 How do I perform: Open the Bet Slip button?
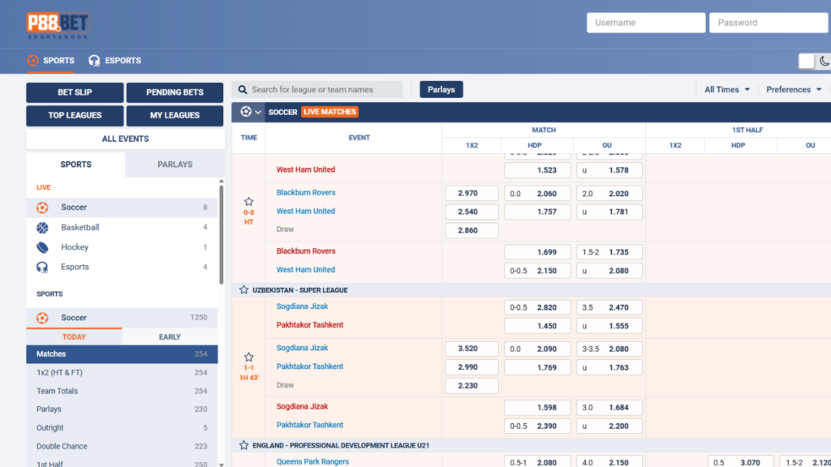pyautogui.click(x=75, y=92)
